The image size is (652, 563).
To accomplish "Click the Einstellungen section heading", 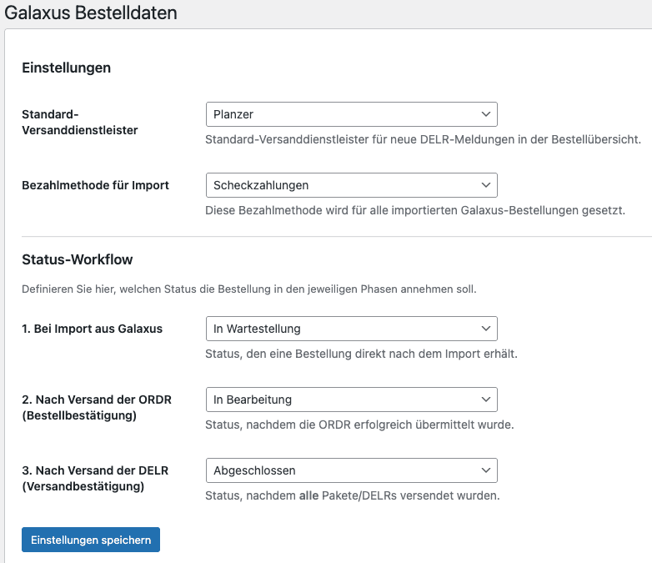I will pos(67,68).
